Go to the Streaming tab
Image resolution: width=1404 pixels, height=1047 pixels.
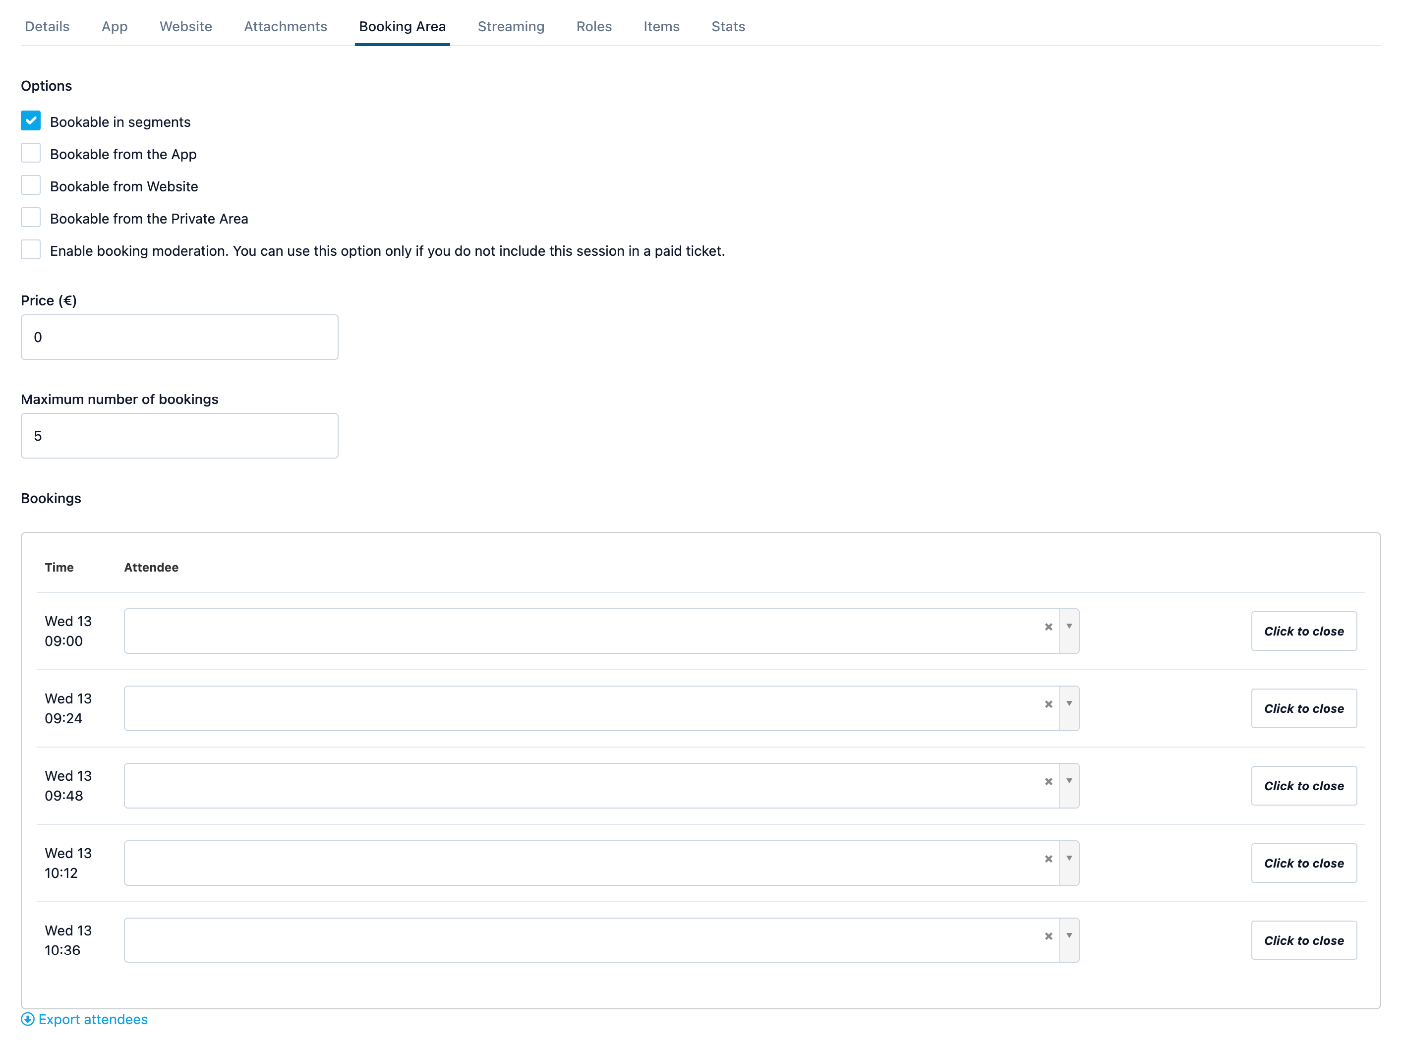pyautogui.click(x=511, y=27)
